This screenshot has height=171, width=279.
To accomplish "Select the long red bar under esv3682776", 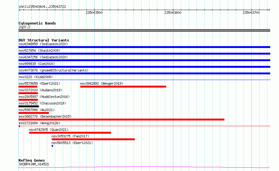I will pyautogui.click(x=122, y=120).
